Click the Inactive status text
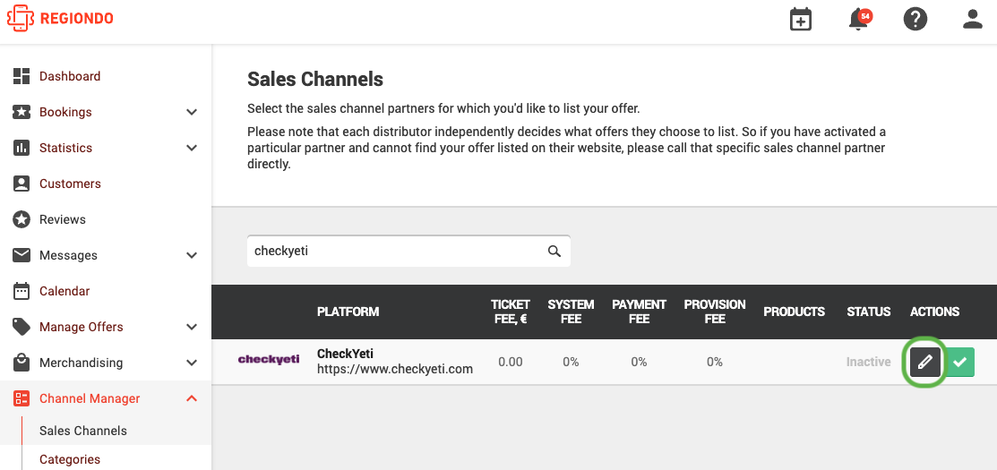The width and height of the screenshot is (997, 470). (x=869, y=362)
